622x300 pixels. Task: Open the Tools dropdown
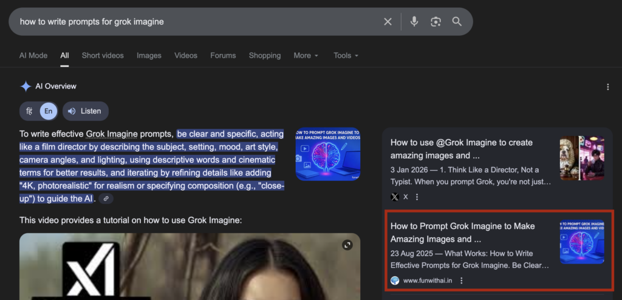coord(346,55)
